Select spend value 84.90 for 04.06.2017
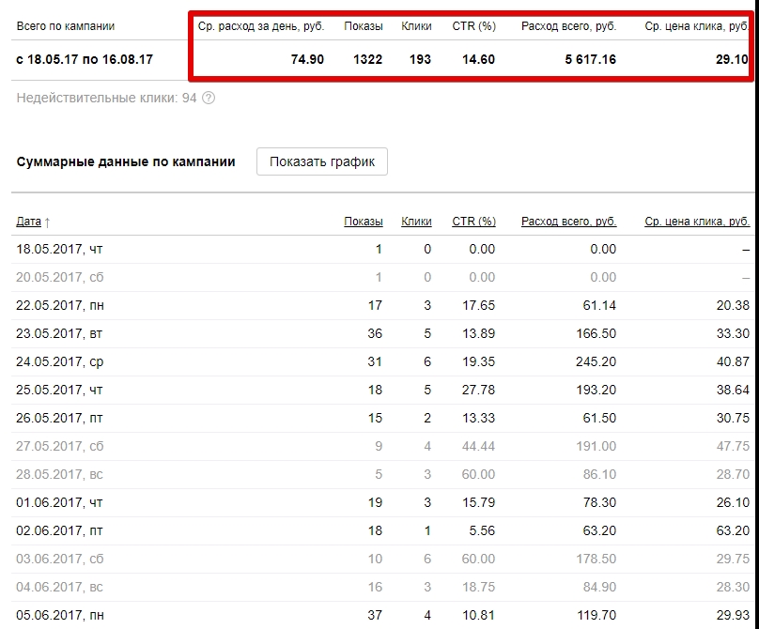This screenshot has width=759, height=629. 599,587
